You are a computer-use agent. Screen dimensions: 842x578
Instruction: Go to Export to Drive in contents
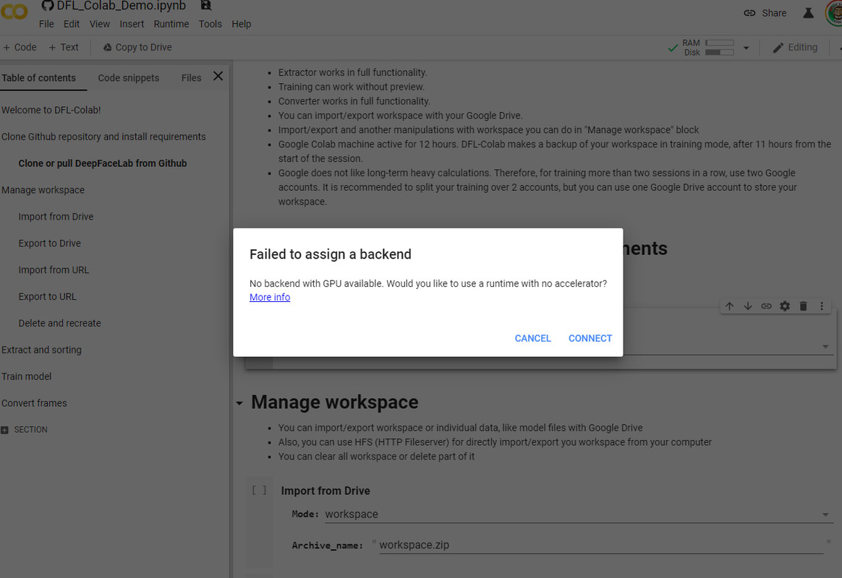pos(49,243)
